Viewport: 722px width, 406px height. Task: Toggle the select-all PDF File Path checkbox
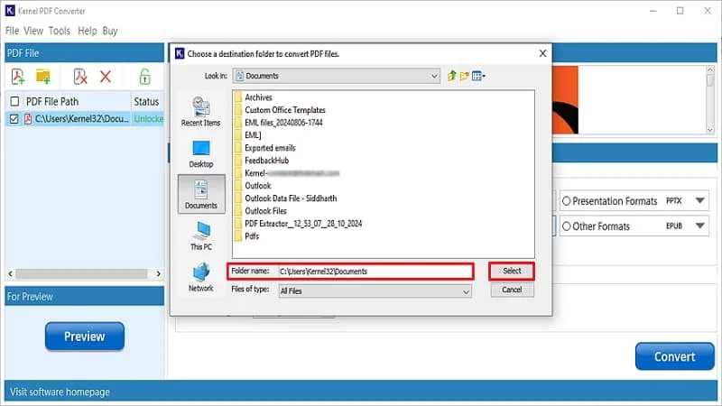pyautogui.click(x=14, y=101)
